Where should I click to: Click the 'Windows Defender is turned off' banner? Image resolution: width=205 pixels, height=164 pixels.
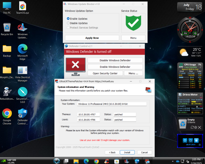coord(104,52)
